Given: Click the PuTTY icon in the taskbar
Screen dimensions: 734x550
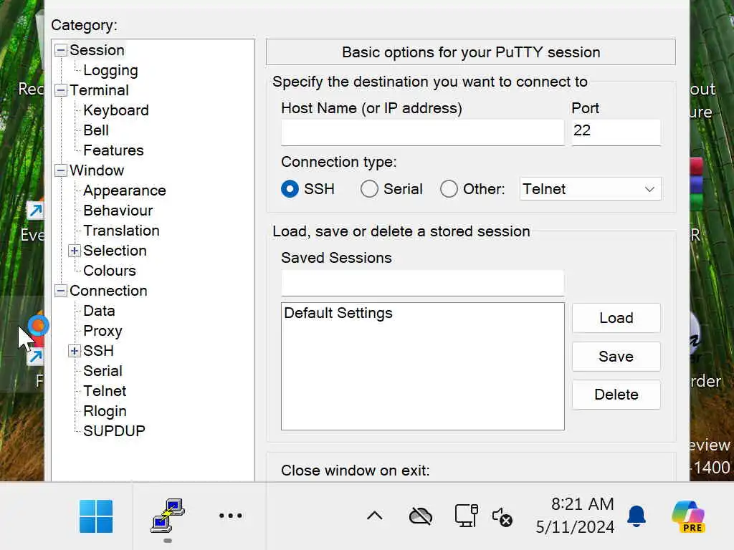Looking at the screenshot, I should point(168,515).
